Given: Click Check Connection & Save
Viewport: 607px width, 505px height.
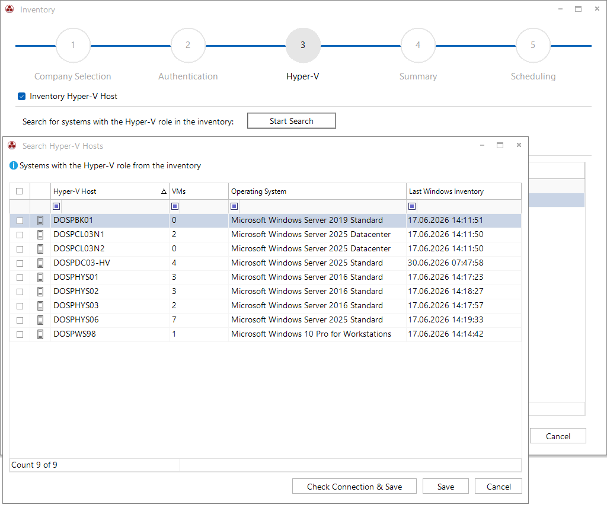Looking at the screenshot, I should [354, 487].
